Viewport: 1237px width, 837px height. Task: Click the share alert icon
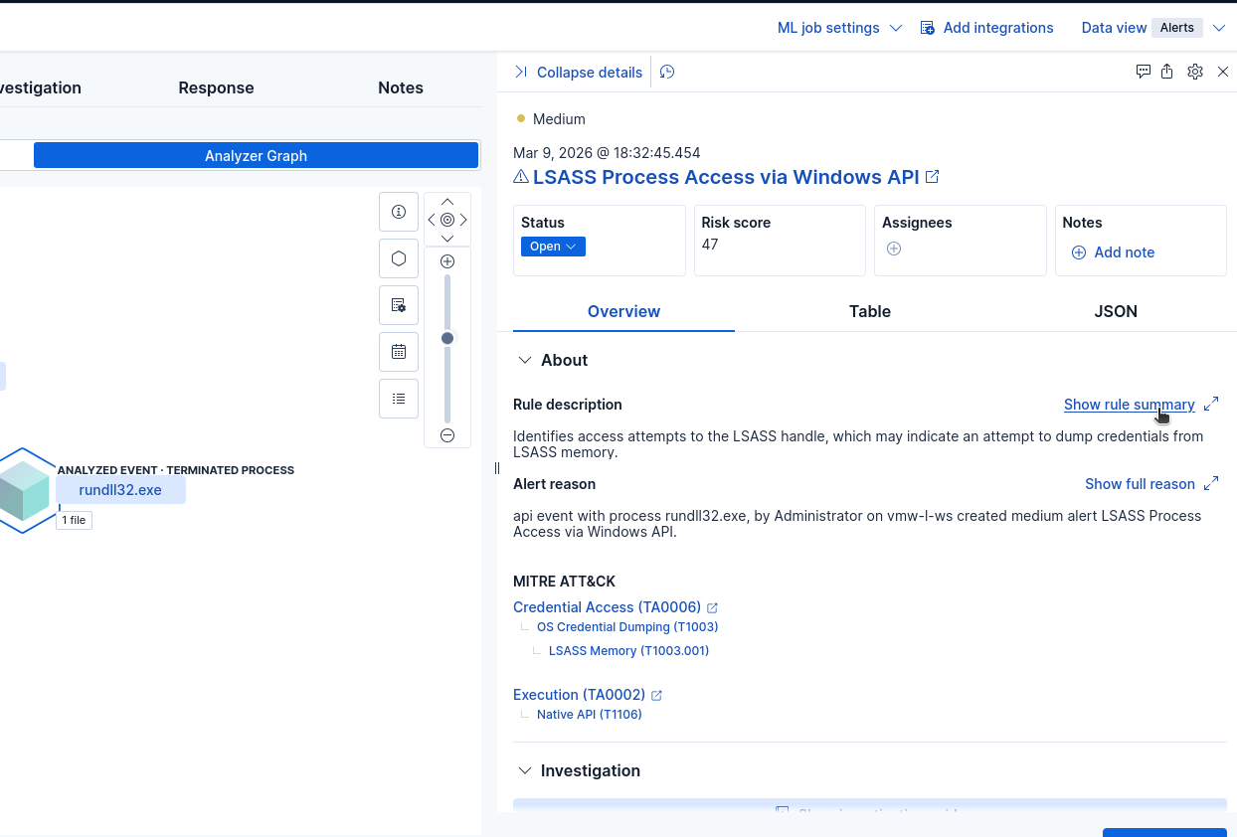click(1167, 72)
